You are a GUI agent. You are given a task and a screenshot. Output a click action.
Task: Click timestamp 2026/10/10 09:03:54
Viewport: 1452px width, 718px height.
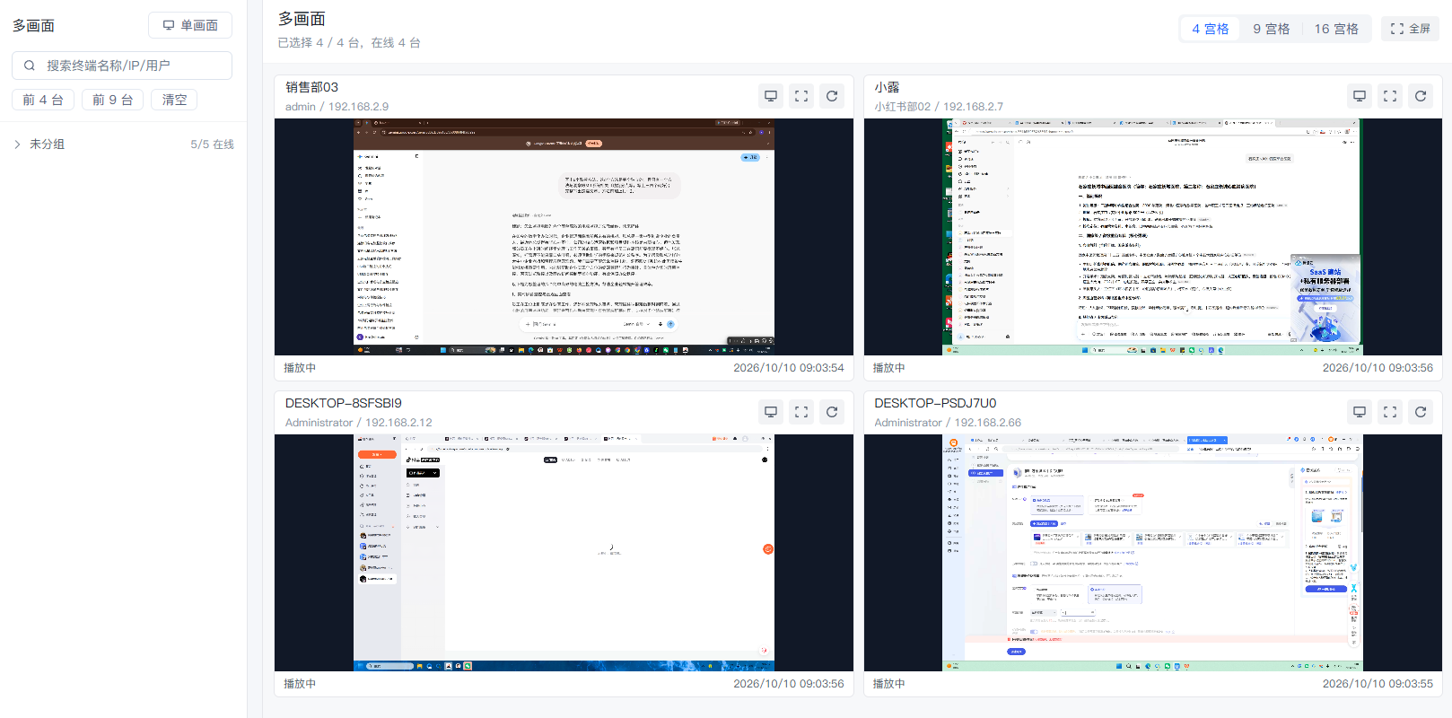point(788,368)
